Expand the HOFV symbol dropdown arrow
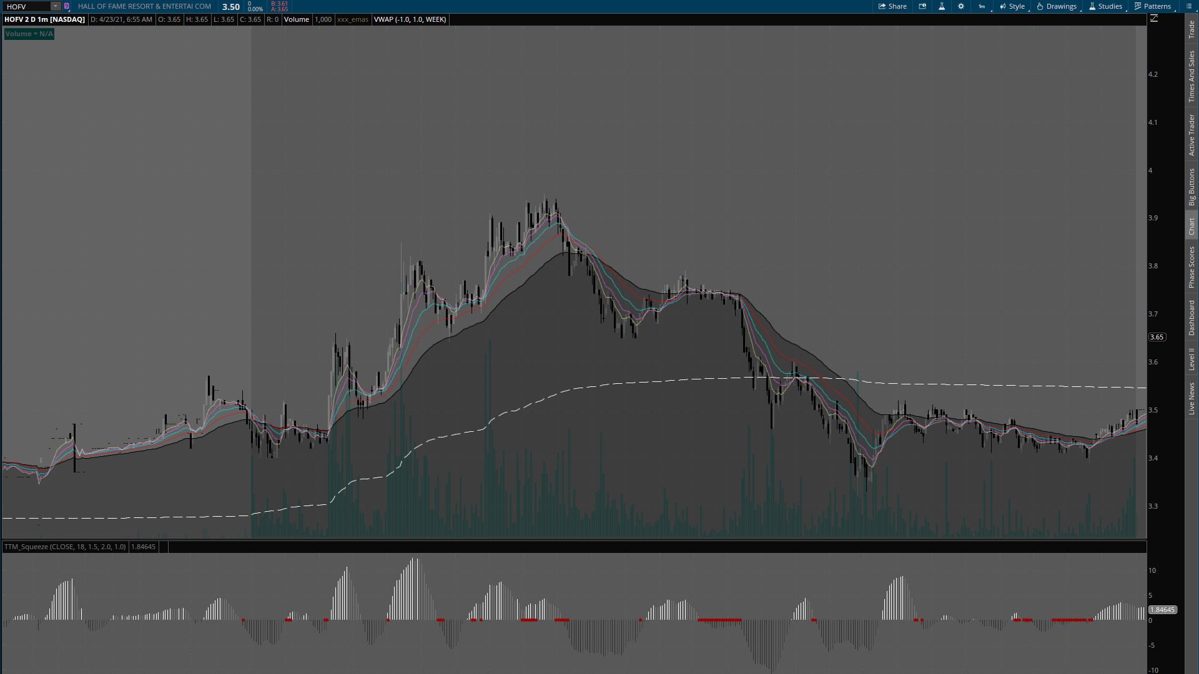Image resolution: width=1199 pixels, height=674 pixels. [56, 6]
